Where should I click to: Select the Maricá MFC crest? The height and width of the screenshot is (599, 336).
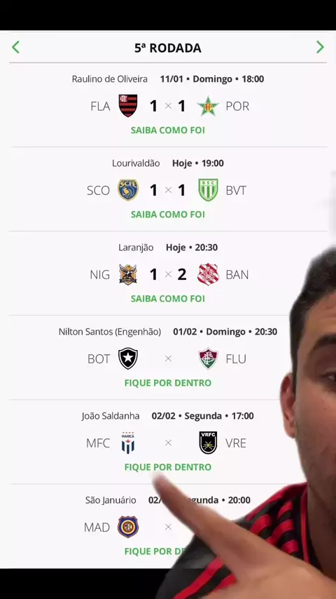pyautogui.click(x=128, y=443)
